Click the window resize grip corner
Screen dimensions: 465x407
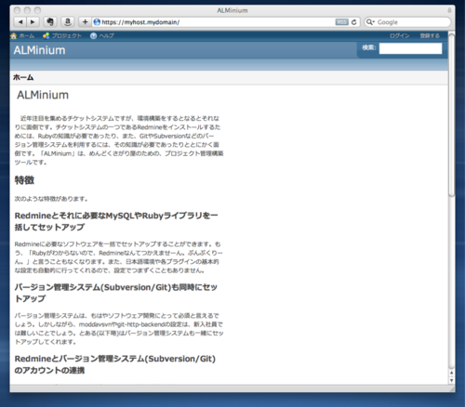click(x=452, y=388)
